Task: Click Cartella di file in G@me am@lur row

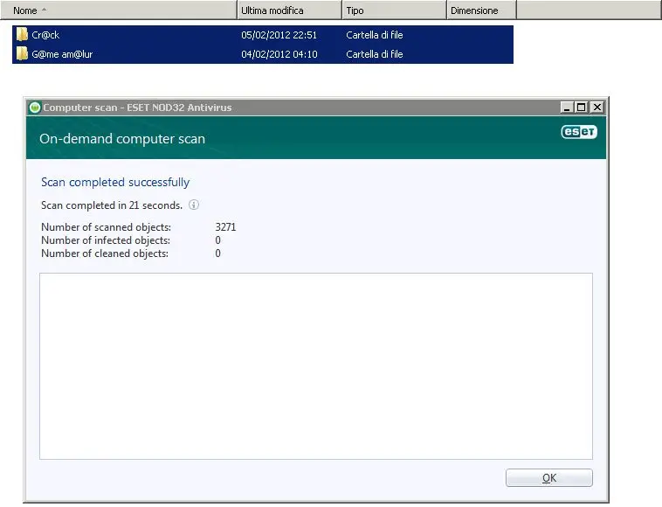Action: pyautogui.click(x=375, y=54)
